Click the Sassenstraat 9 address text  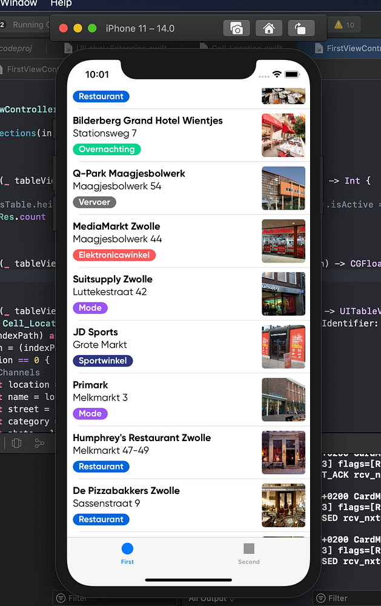click(106, 503)
